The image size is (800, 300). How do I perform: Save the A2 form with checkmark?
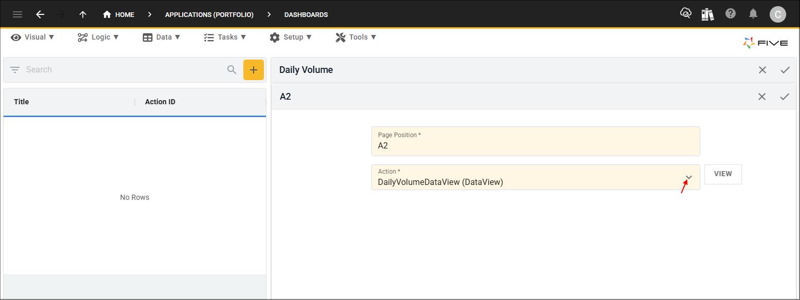[785, 97]
